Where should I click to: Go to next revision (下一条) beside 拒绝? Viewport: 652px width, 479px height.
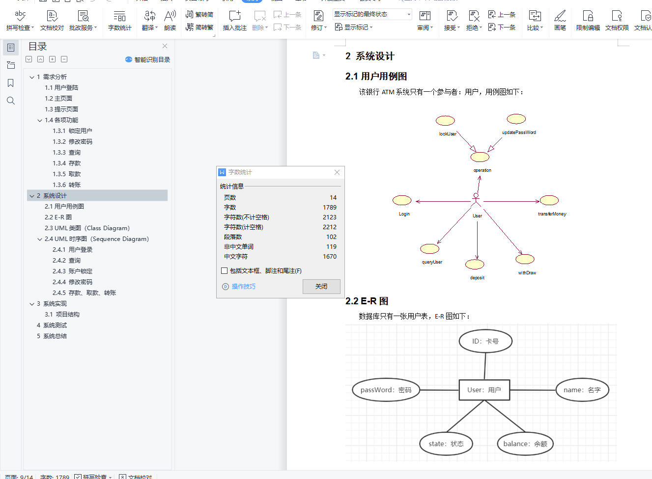(x=502, y=27)
